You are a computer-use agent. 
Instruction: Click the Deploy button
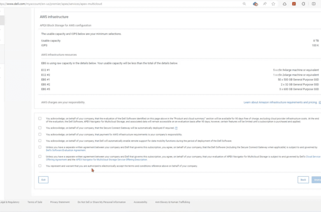click(316, 180)
